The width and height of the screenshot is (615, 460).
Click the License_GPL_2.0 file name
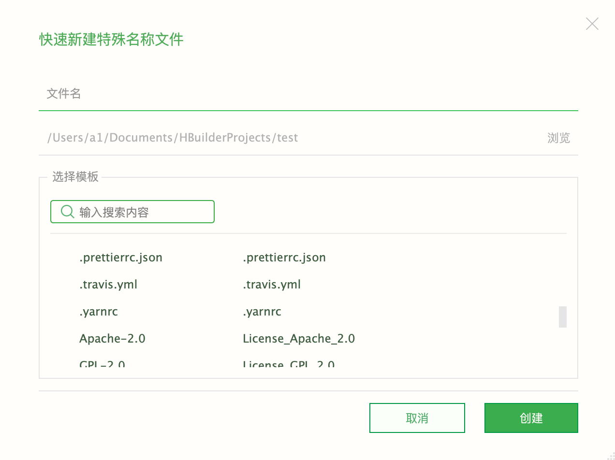point(289,364)
